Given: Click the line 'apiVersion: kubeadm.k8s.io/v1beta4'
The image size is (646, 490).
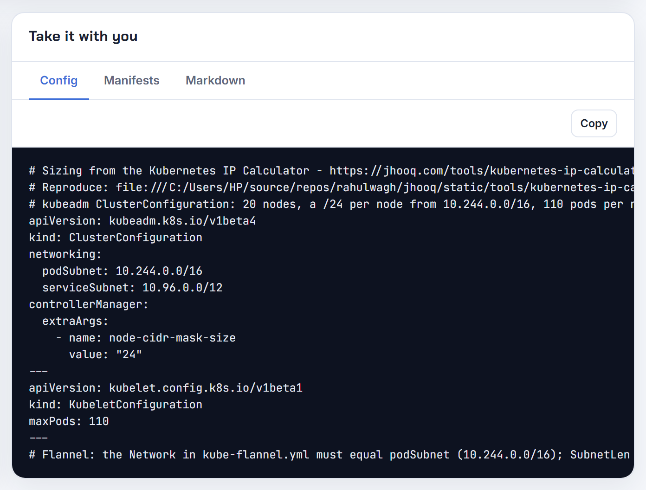Looking at the screenshot, I should [142, 221].
